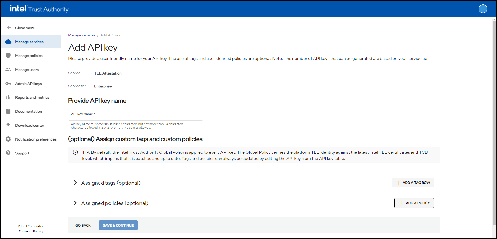Open Support in the sidebar

pos(31,153)
